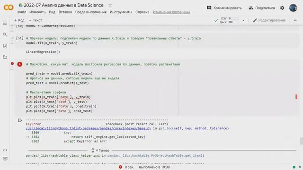This screenshot has height=170, width=303.
Task: Run the cell with the red play button
Action: pos(20,64)
